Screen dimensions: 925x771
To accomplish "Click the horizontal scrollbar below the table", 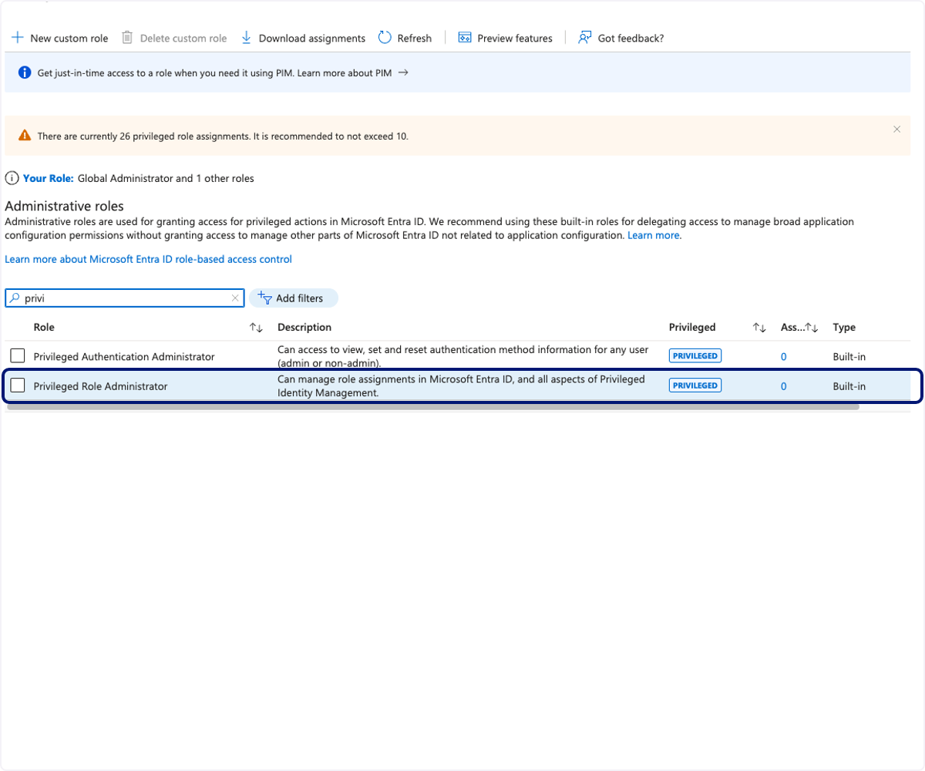I will point(432,406).
